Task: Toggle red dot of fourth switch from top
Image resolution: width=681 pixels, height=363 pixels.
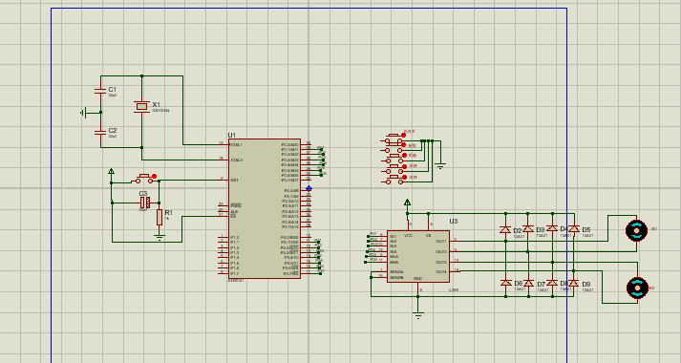Action: click(x=404, y=166)
